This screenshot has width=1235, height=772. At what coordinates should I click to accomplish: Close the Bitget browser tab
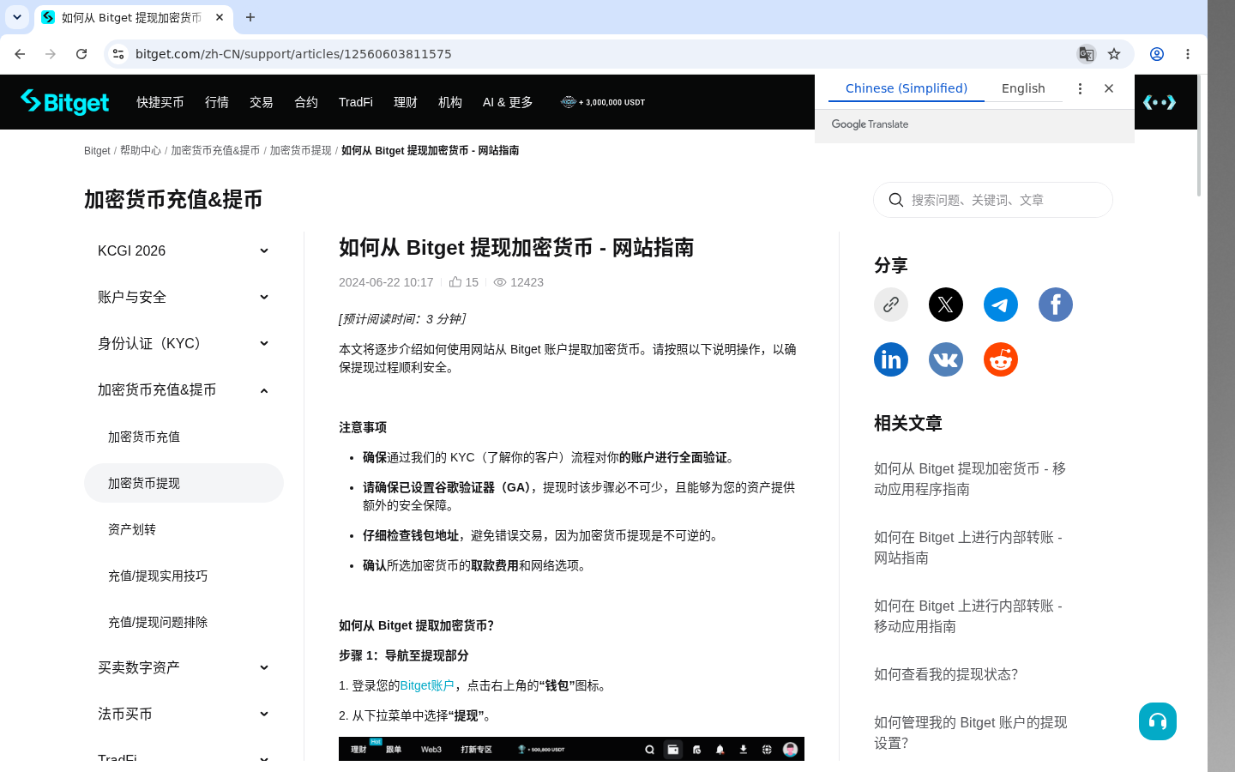coord(220,17)
